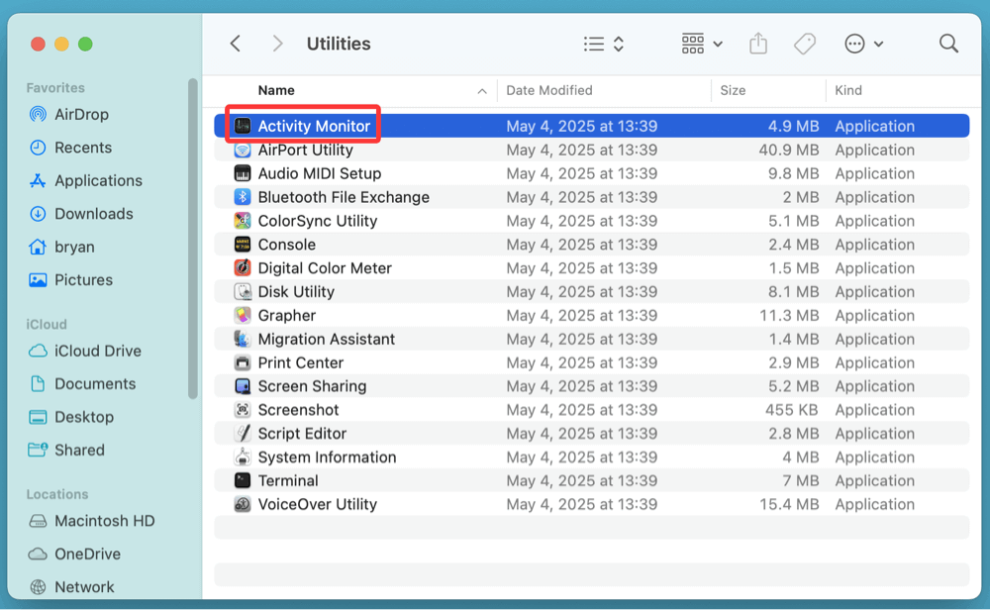Click the Network icon under Locations
The height and width of the screenshot is (610, 990).
coord(38,586)
